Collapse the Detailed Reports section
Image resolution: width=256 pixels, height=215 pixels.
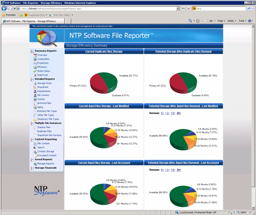coord(32,79)
